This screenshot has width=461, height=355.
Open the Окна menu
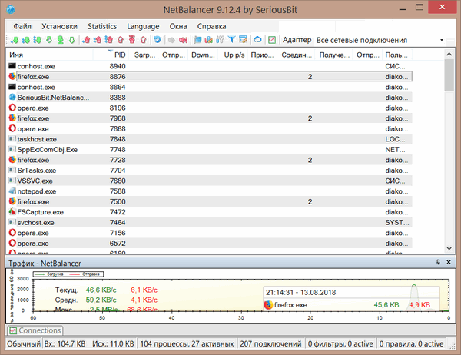pyautogui.click(x=178, y=26)
